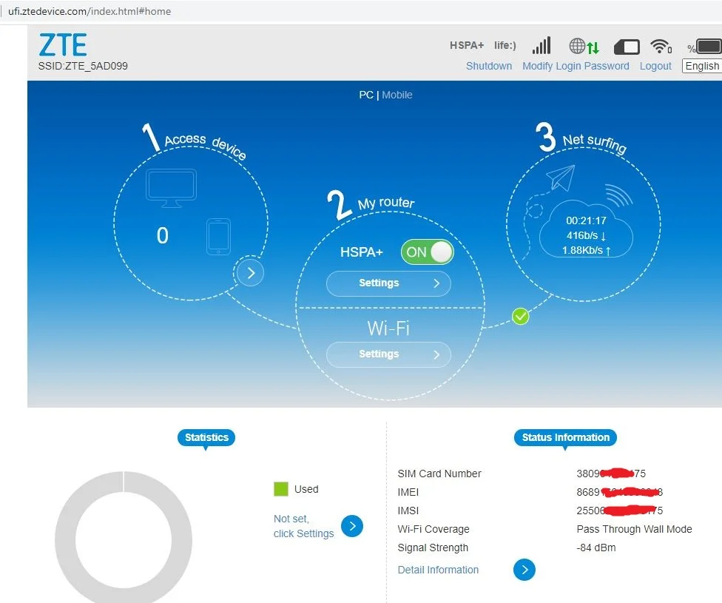Click the cloud speed statistics icon
The width and height of the screenshot is (722, 603).
coord(586,229)
